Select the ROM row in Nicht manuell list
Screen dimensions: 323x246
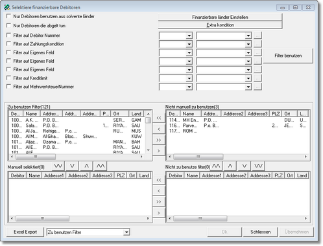click(237, 131)
